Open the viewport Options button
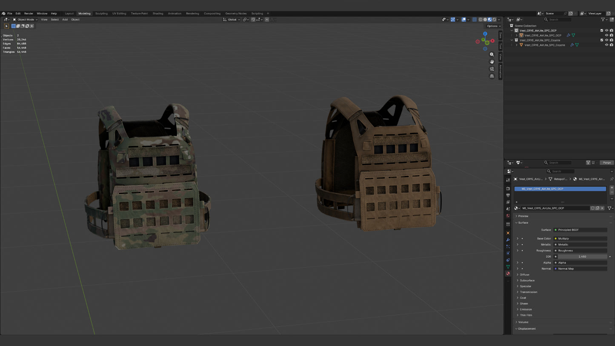Viewport: 615px width, 346px height. click(x=494, y=26)
